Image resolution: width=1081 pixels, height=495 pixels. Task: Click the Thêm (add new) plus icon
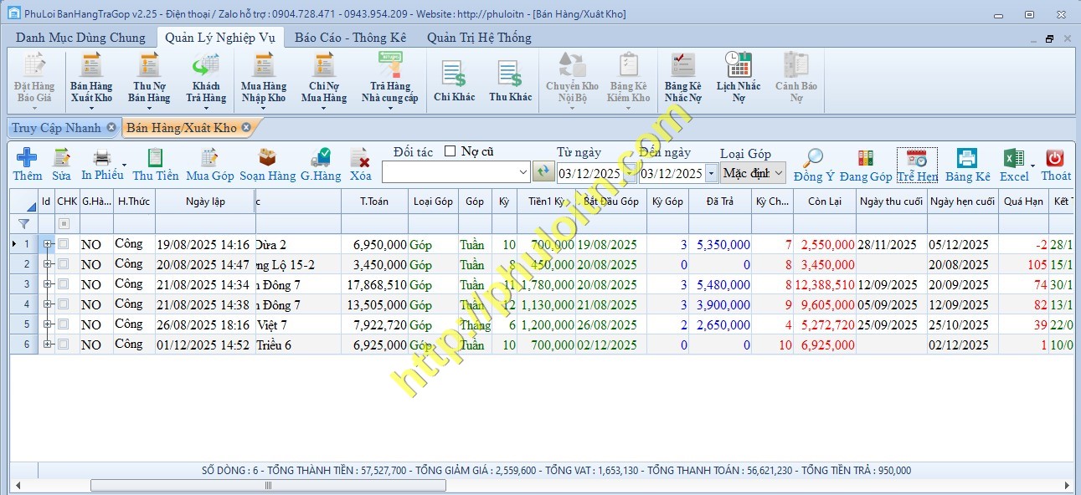(x=27, y=158)
